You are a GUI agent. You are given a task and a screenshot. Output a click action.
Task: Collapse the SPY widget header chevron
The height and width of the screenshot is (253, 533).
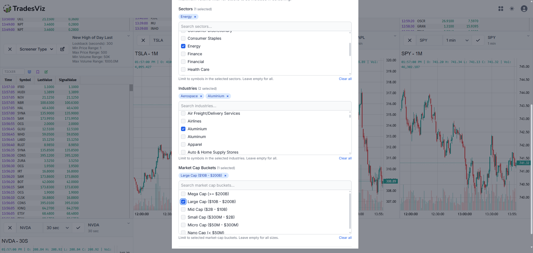pos(528,36)
